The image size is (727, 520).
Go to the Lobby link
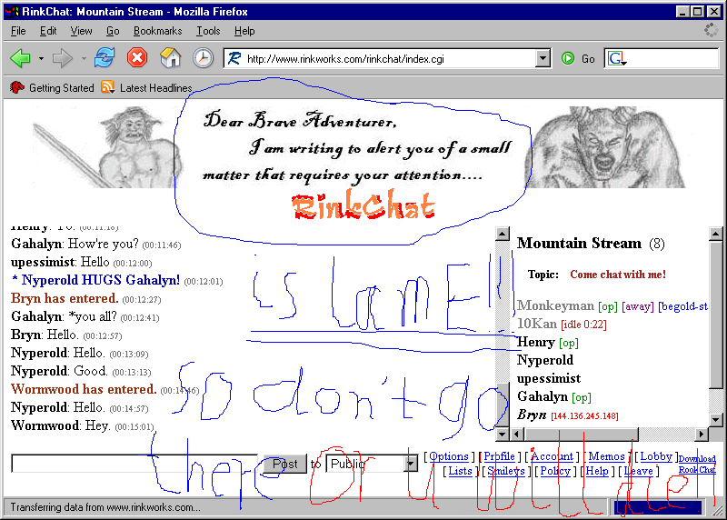(656, 456)
